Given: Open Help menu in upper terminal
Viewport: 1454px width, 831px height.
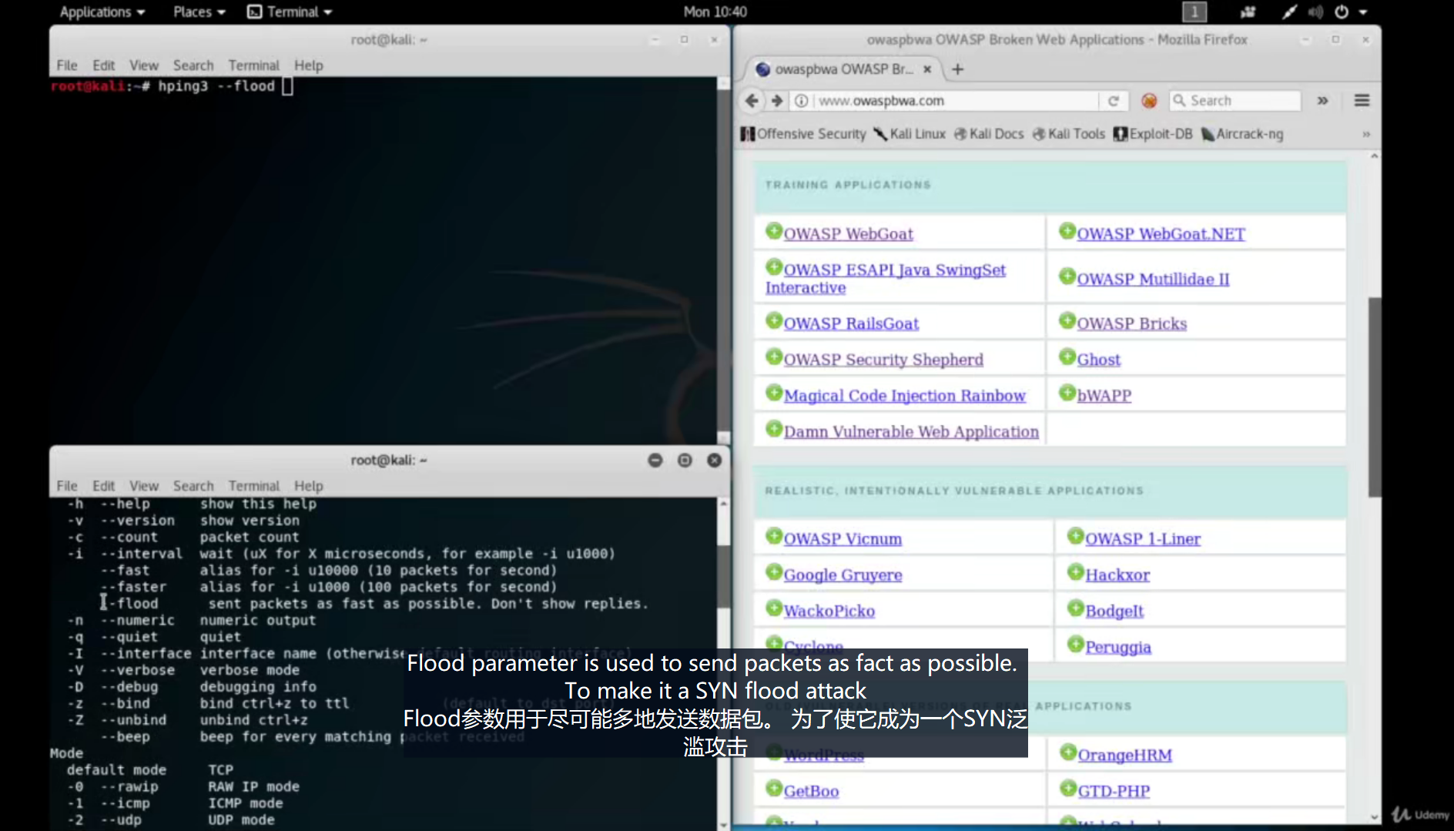Looking at the screenshot, I should click(x=309, y=65).
